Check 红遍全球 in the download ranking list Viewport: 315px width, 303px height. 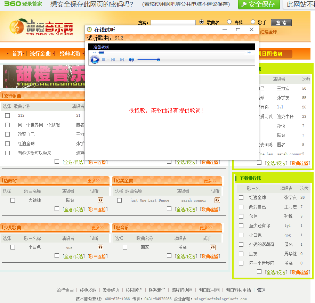[241, 197]
